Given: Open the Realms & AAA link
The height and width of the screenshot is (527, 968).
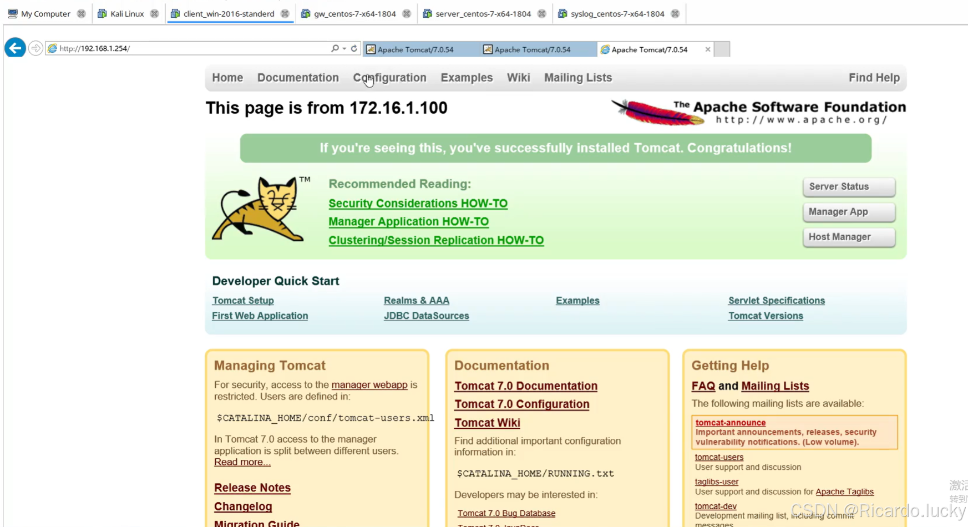Looking at the screenshot, I should point(417,301).
